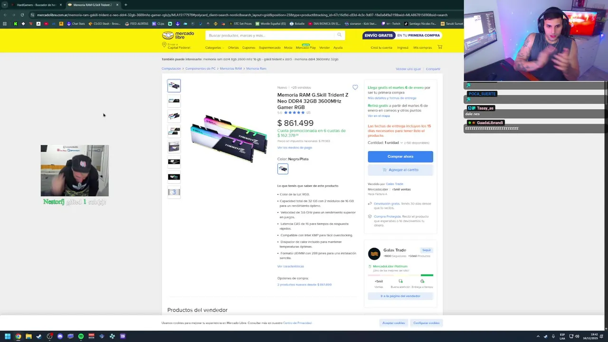Viewport: 608px width, 342px height.
Task: Open Spotify from the taskbar
Action: [x=81, y=336]
